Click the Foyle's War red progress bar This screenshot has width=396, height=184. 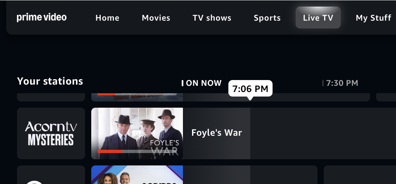(x=110, y=151)
